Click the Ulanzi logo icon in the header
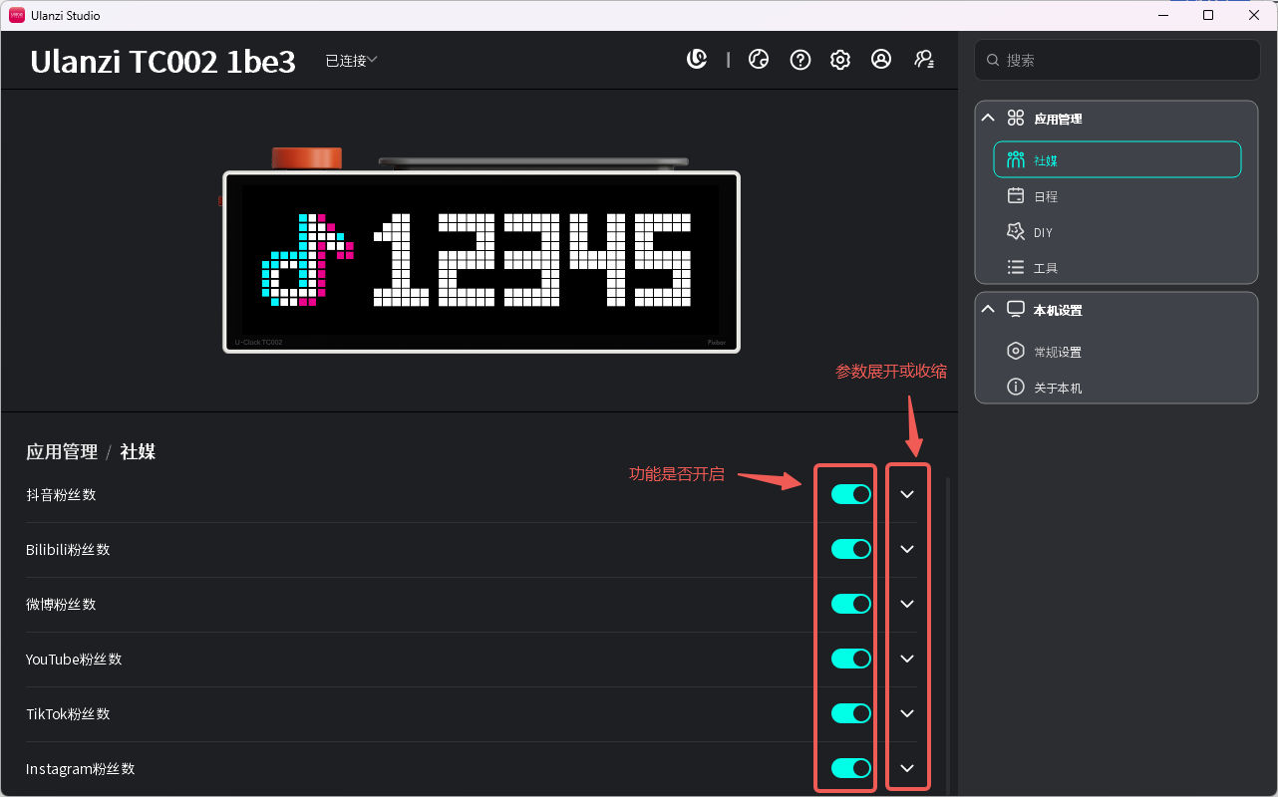 [697, 60]
